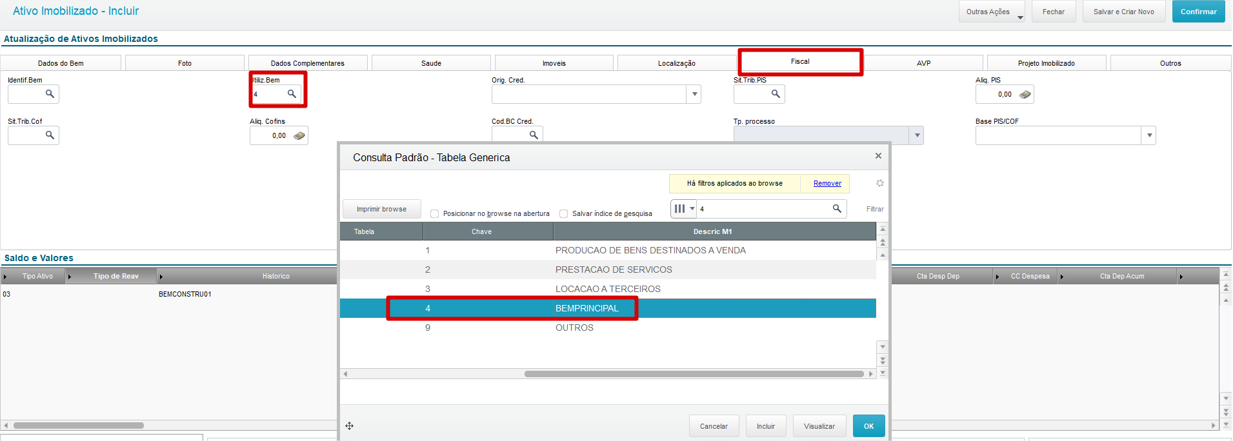1233x441 pixels.
Task: Expand Tipo Ativo column arrow
Action: click(x=5, y=277)
